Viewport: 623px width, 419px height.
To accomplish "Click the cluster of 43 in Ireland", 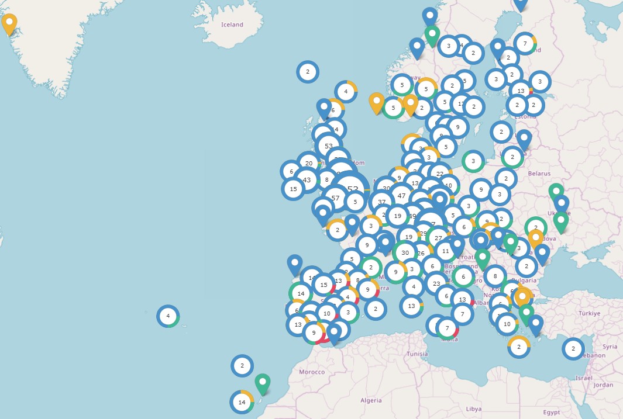I will (x=307, y=180).
